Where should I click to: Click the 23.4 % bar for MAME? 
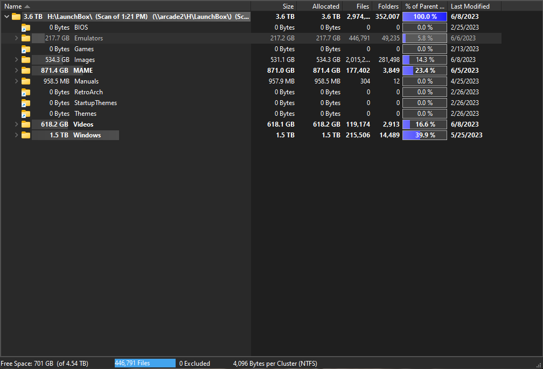click(424, 70)
